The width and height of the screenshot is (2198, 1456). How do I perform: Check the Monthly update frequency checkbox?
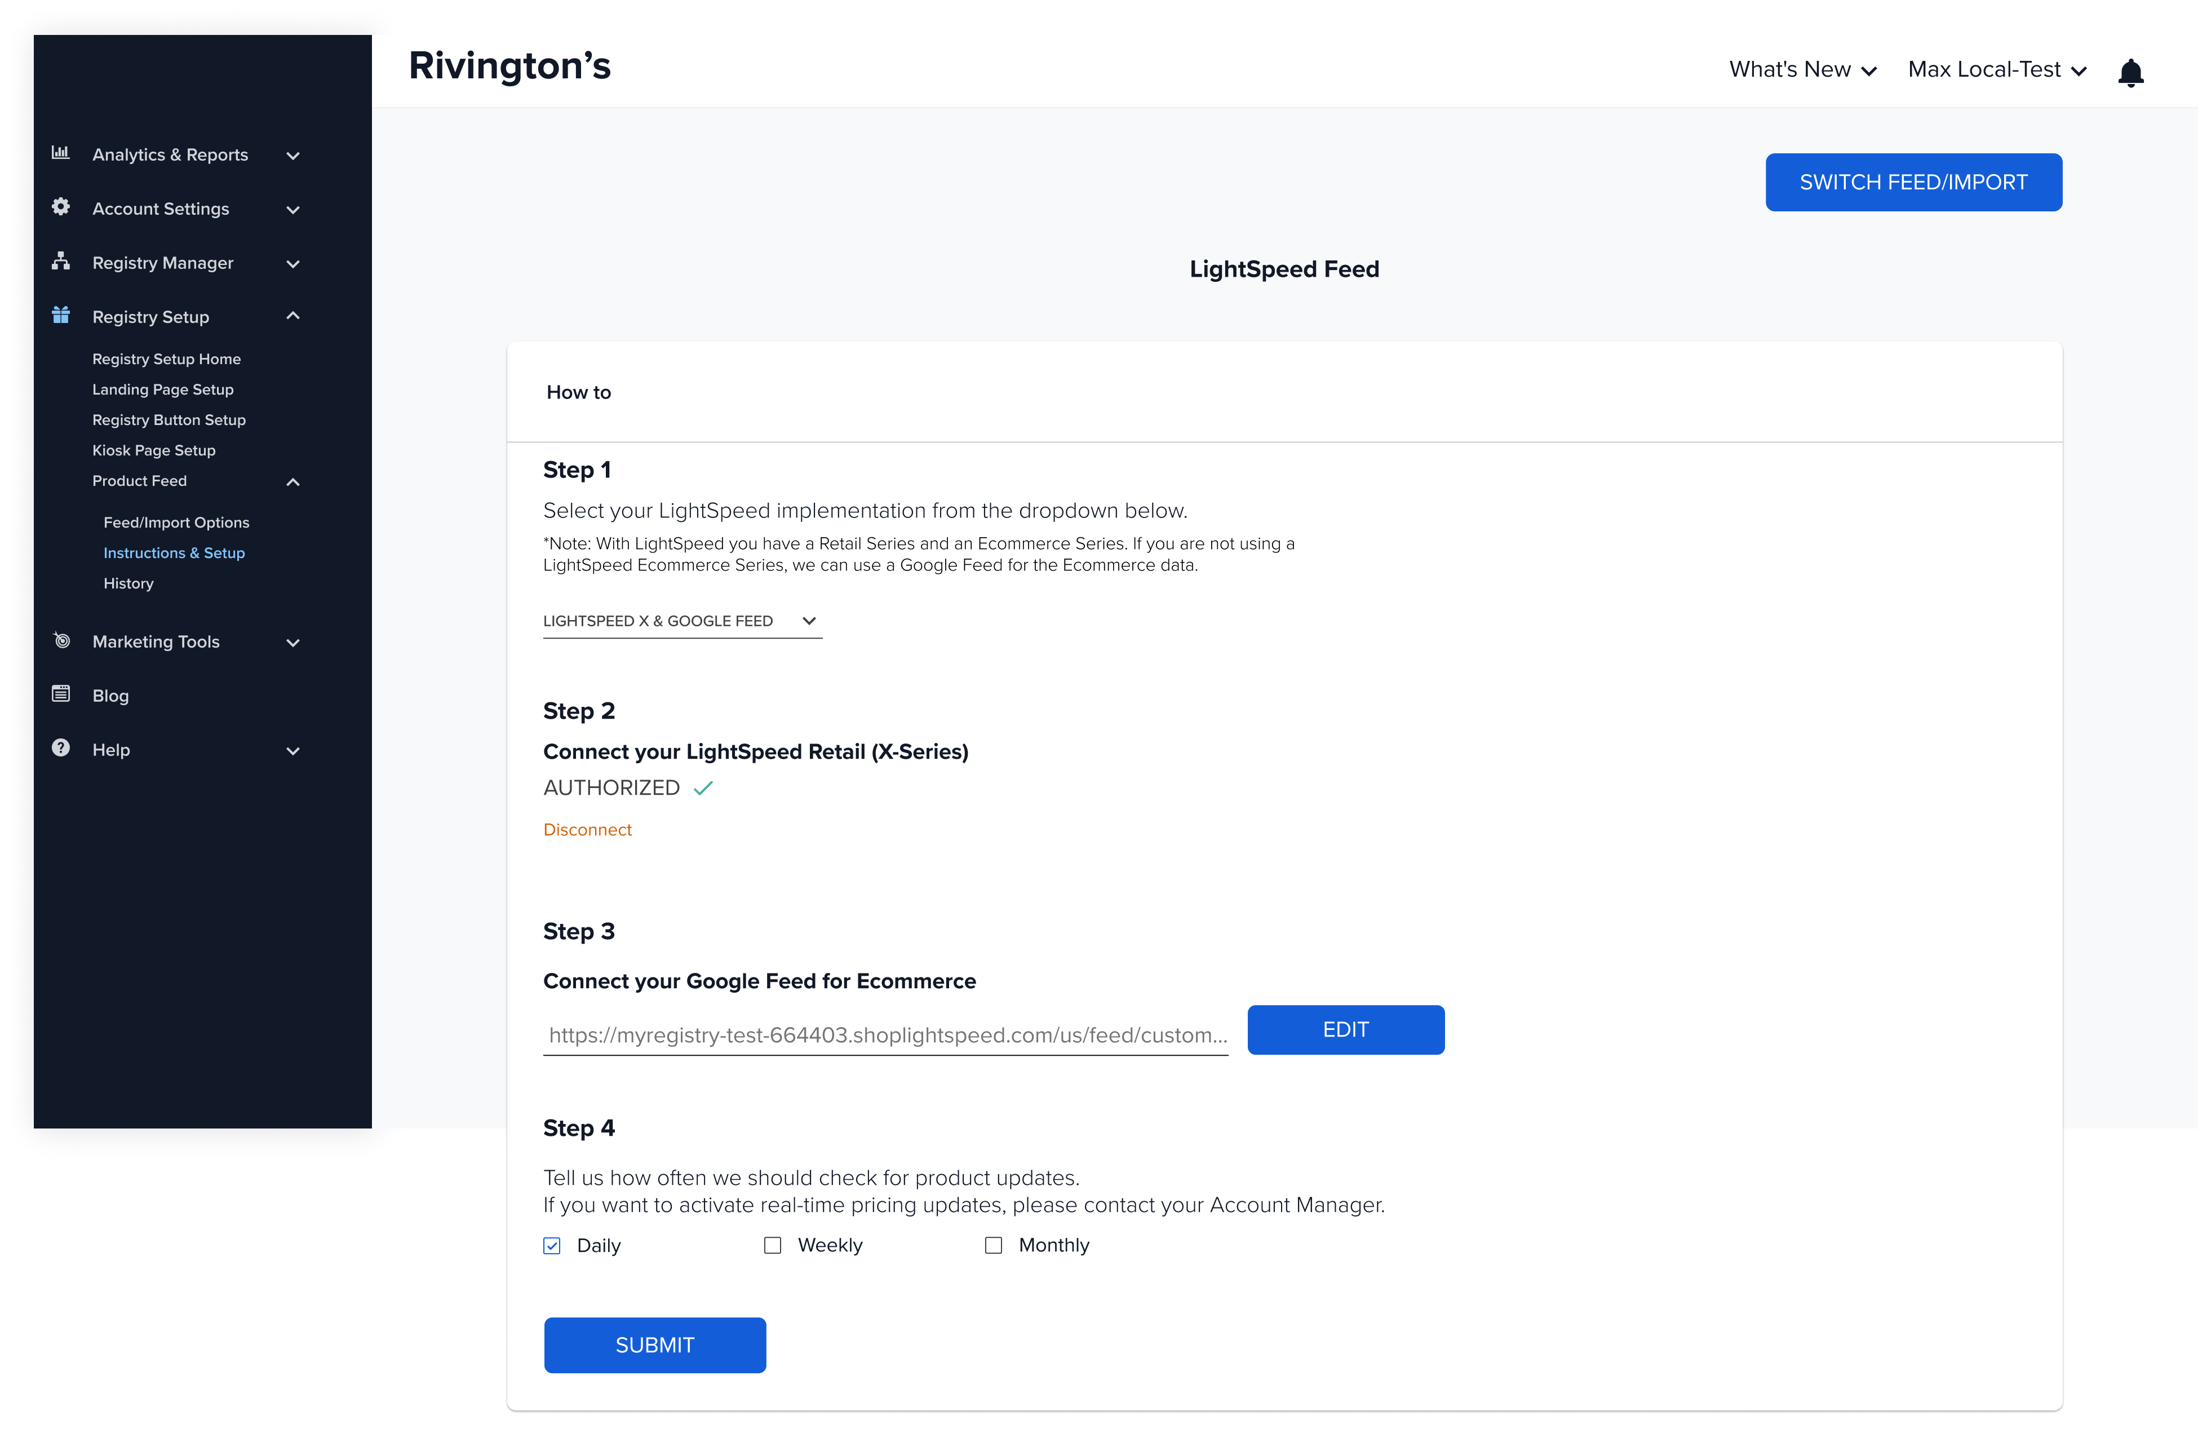993,1245
